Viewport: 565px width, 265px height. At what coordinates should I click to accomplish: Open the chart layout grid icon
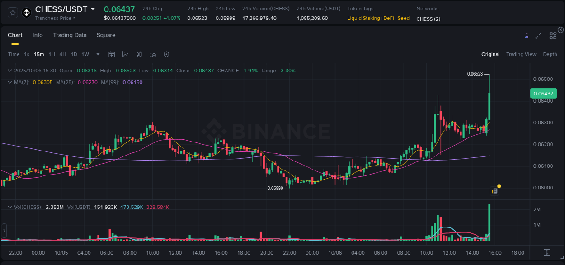coord(553,35)
